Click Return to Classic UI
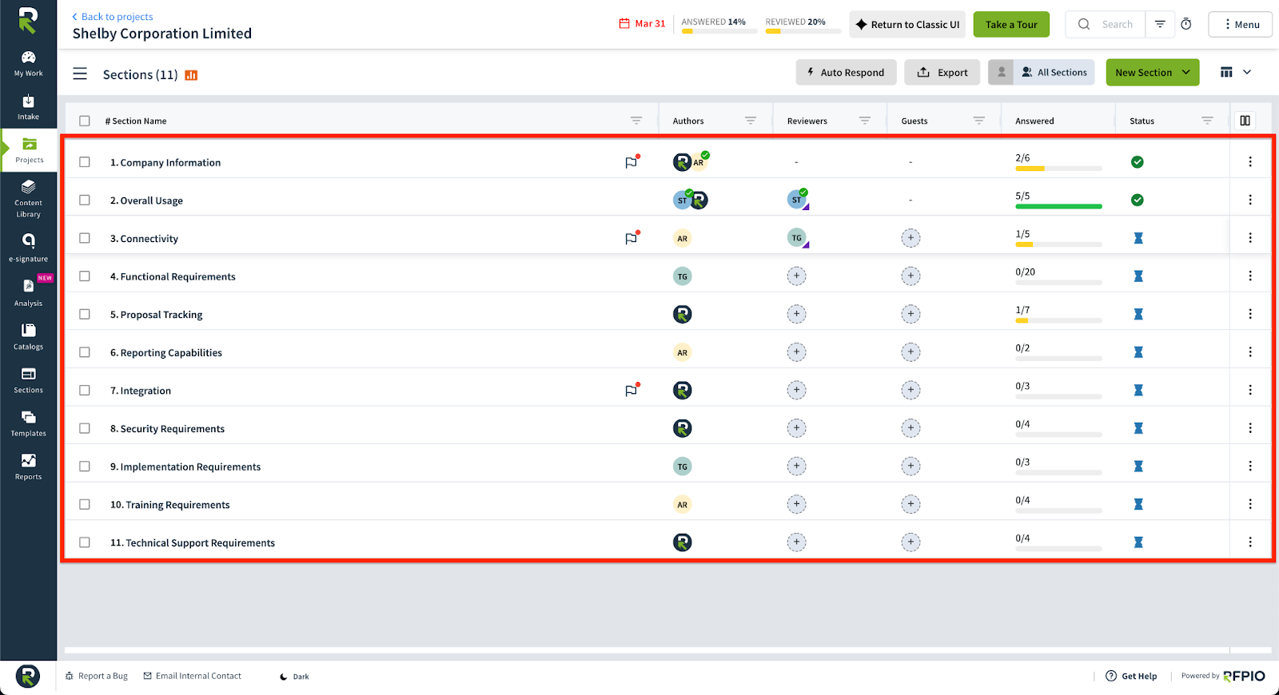The width and height of the screenshot is (1279, 695). click(x=907, y=25)
